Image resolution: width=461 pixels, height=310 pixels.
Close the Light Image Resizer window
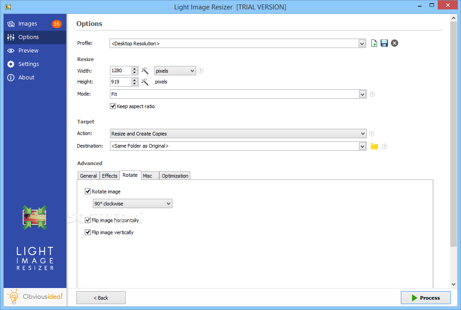pyautogui.click(x=448, y=5)
